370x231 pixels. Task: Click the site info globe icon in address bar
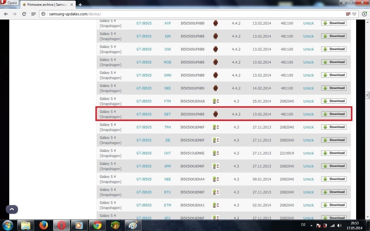[44, 14]
